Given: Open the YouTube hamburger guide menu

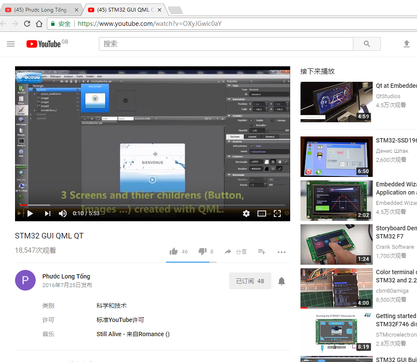Looking at the screenshot, I should tap(11, 44).
